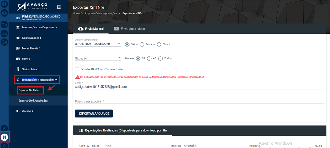
Task: Check Exportar DANFE de NF-e autorizadas
Action: tap(77, 69)
